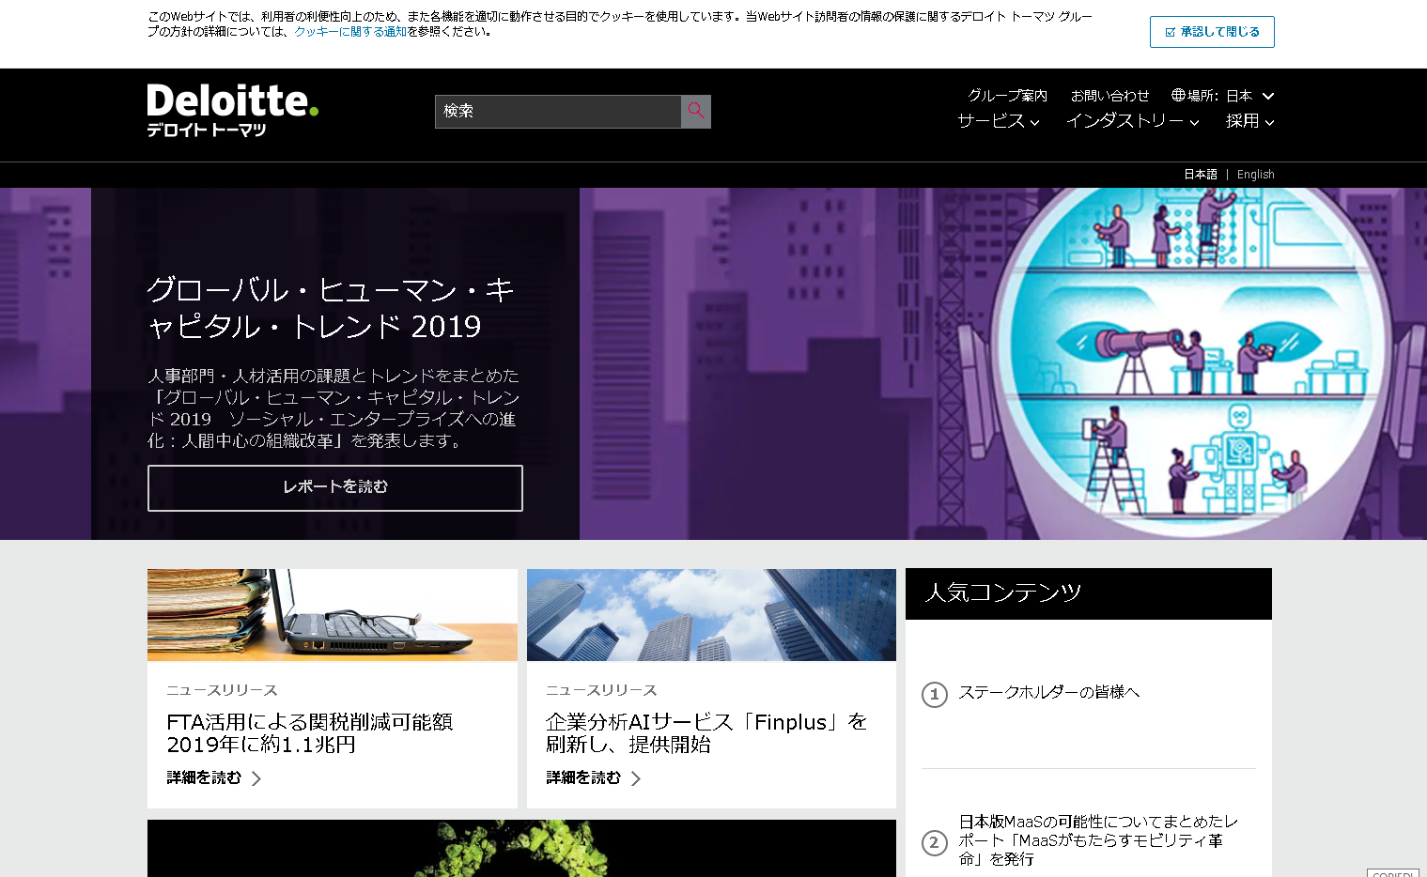Accept cookies with 承認して閉じる button
Image resolution: width=1427 pixels, height=877 pixels.
click(1211, 32)
